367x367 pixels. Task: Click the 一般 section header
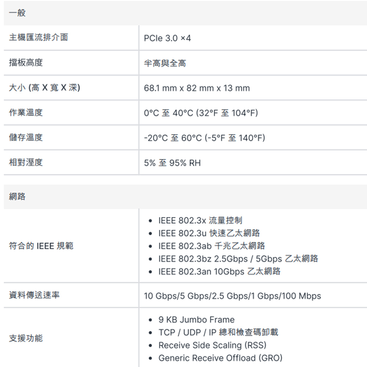click(17, 13)
